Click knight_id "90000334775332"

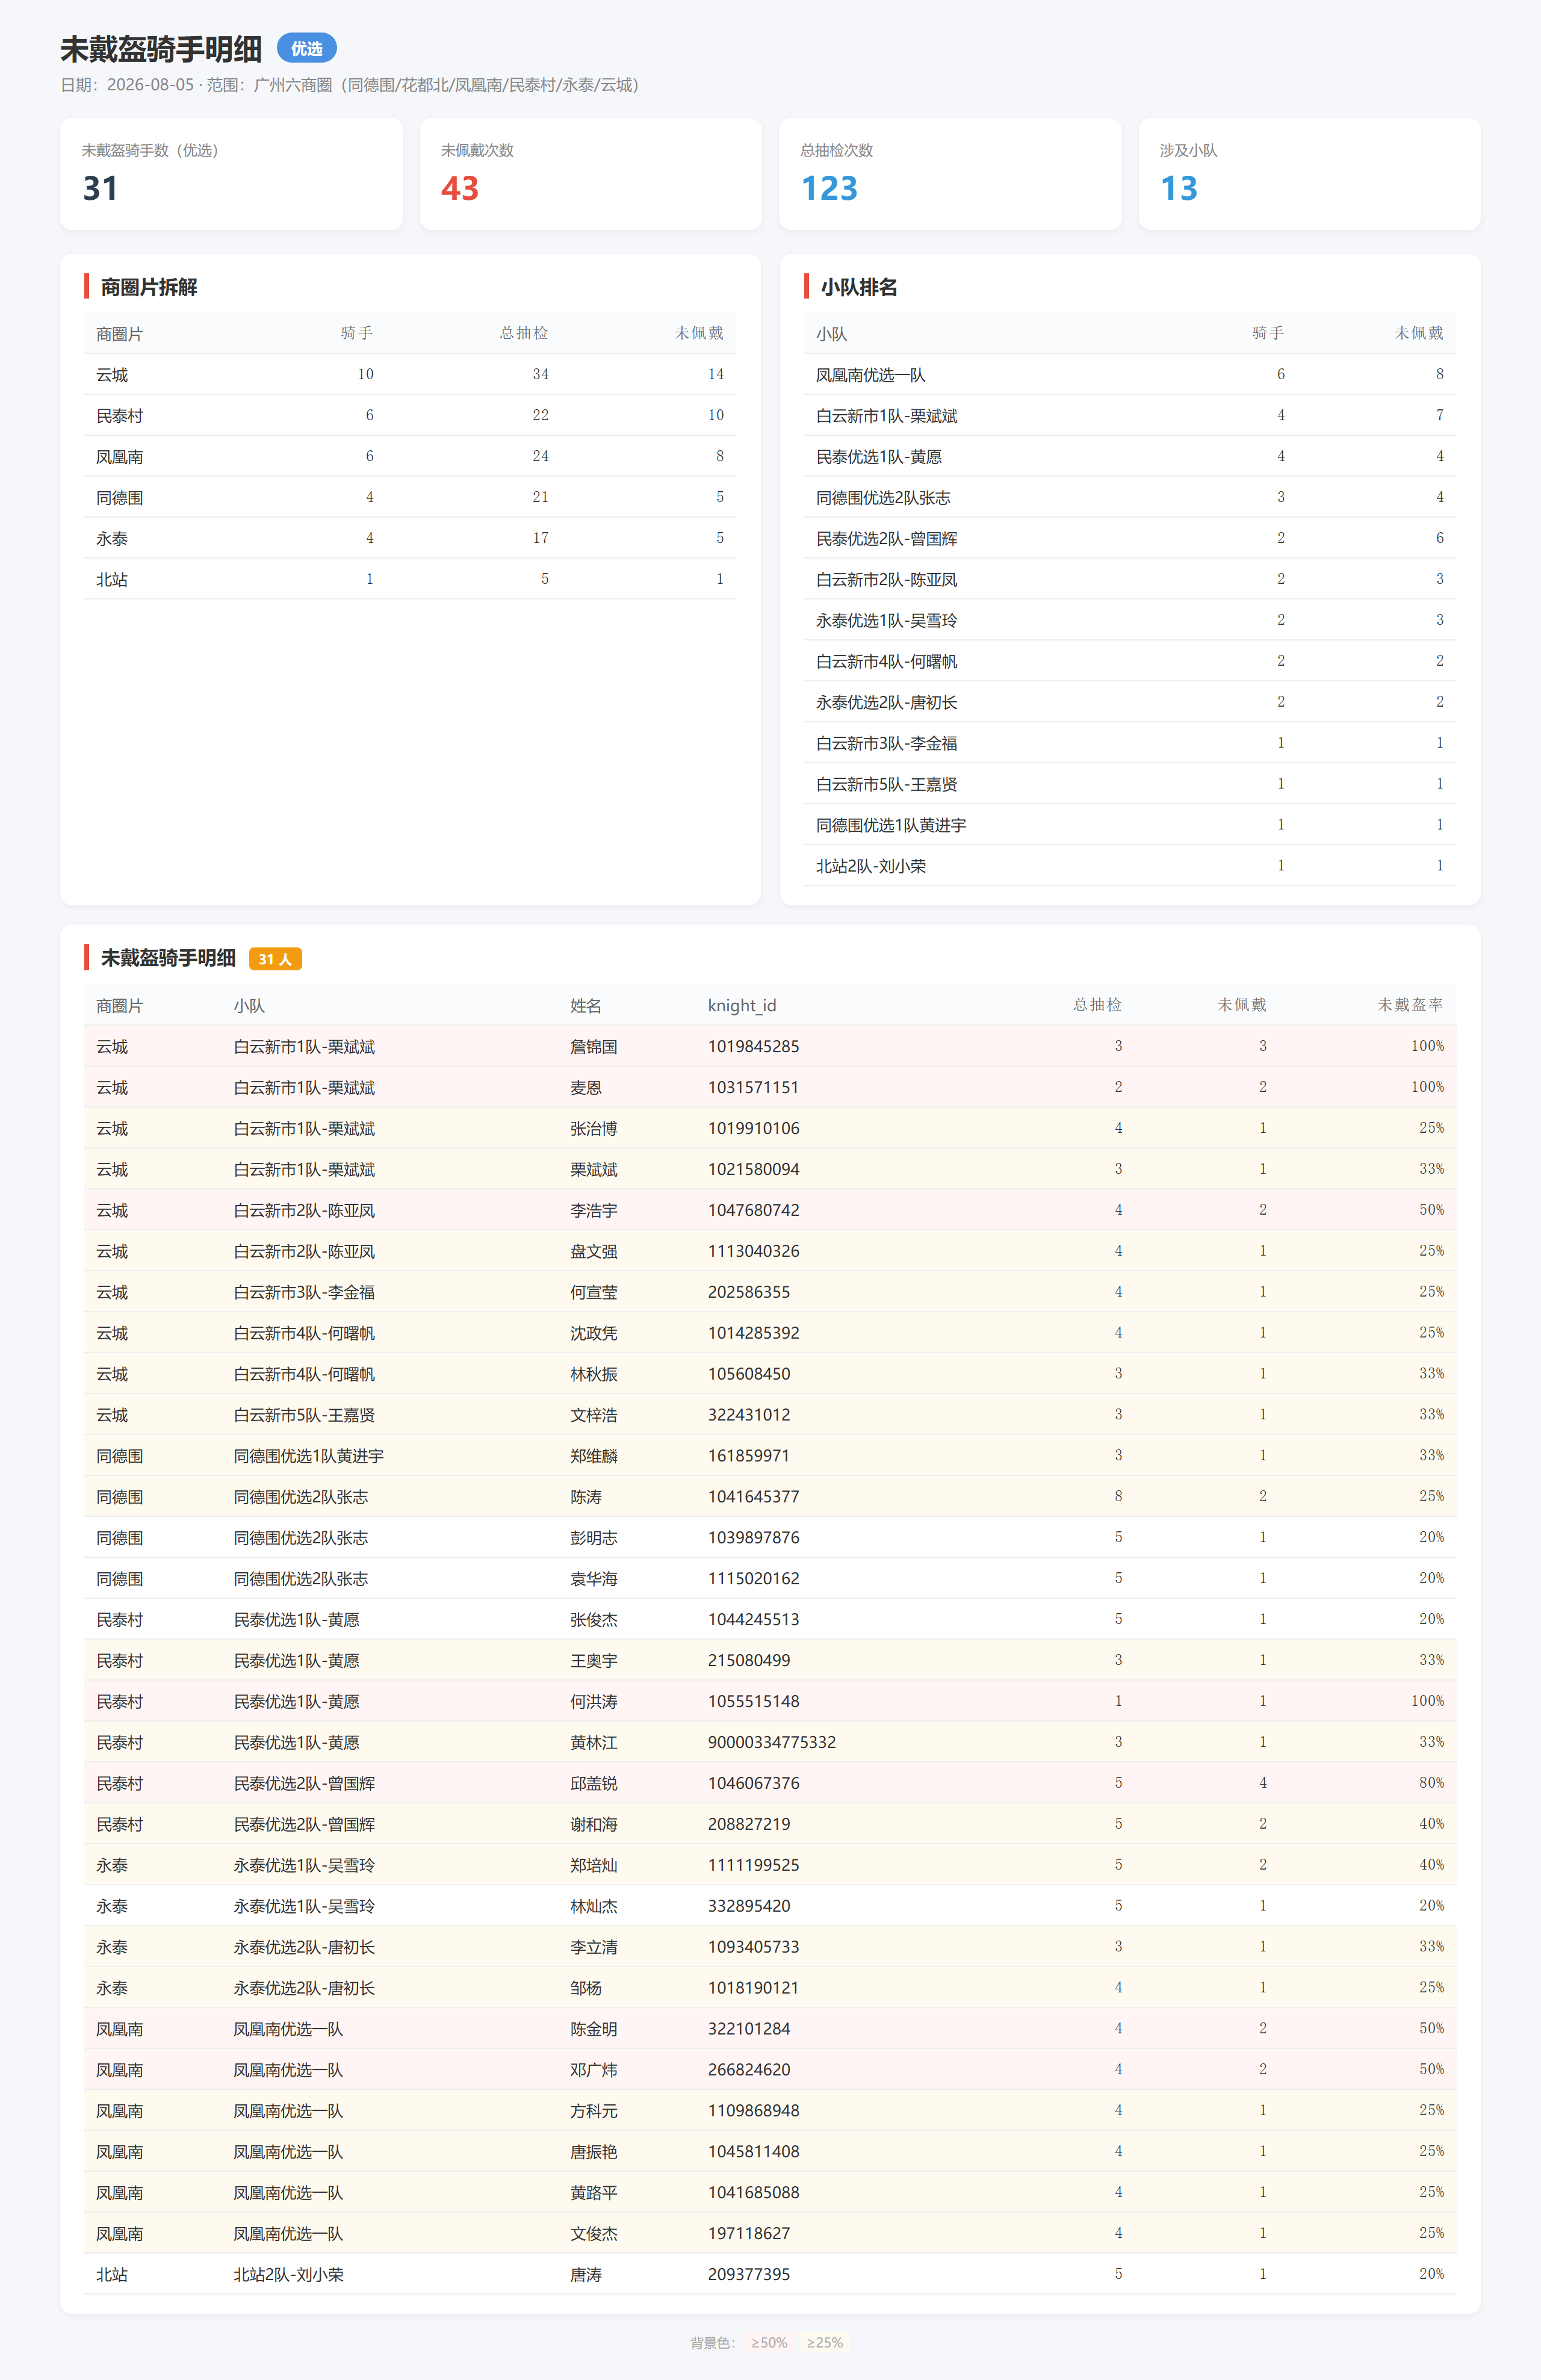(772, 1743)
